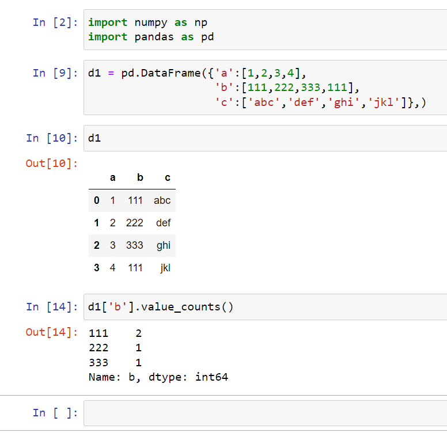Click the In [2] prompt label
Screen dimensions: 447x444
click(55, 22)
